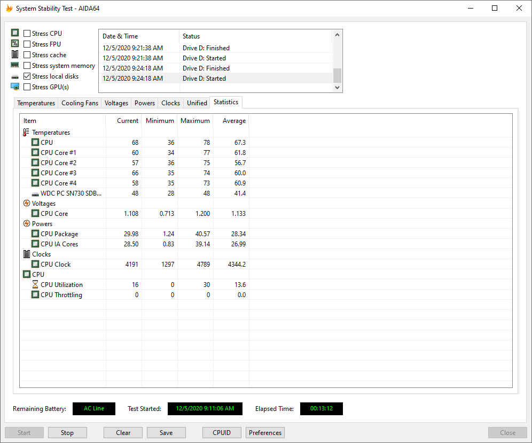Enable the Stress cache checkbox
This screenshot has height=443, width=532.
[x=27, y=55]
